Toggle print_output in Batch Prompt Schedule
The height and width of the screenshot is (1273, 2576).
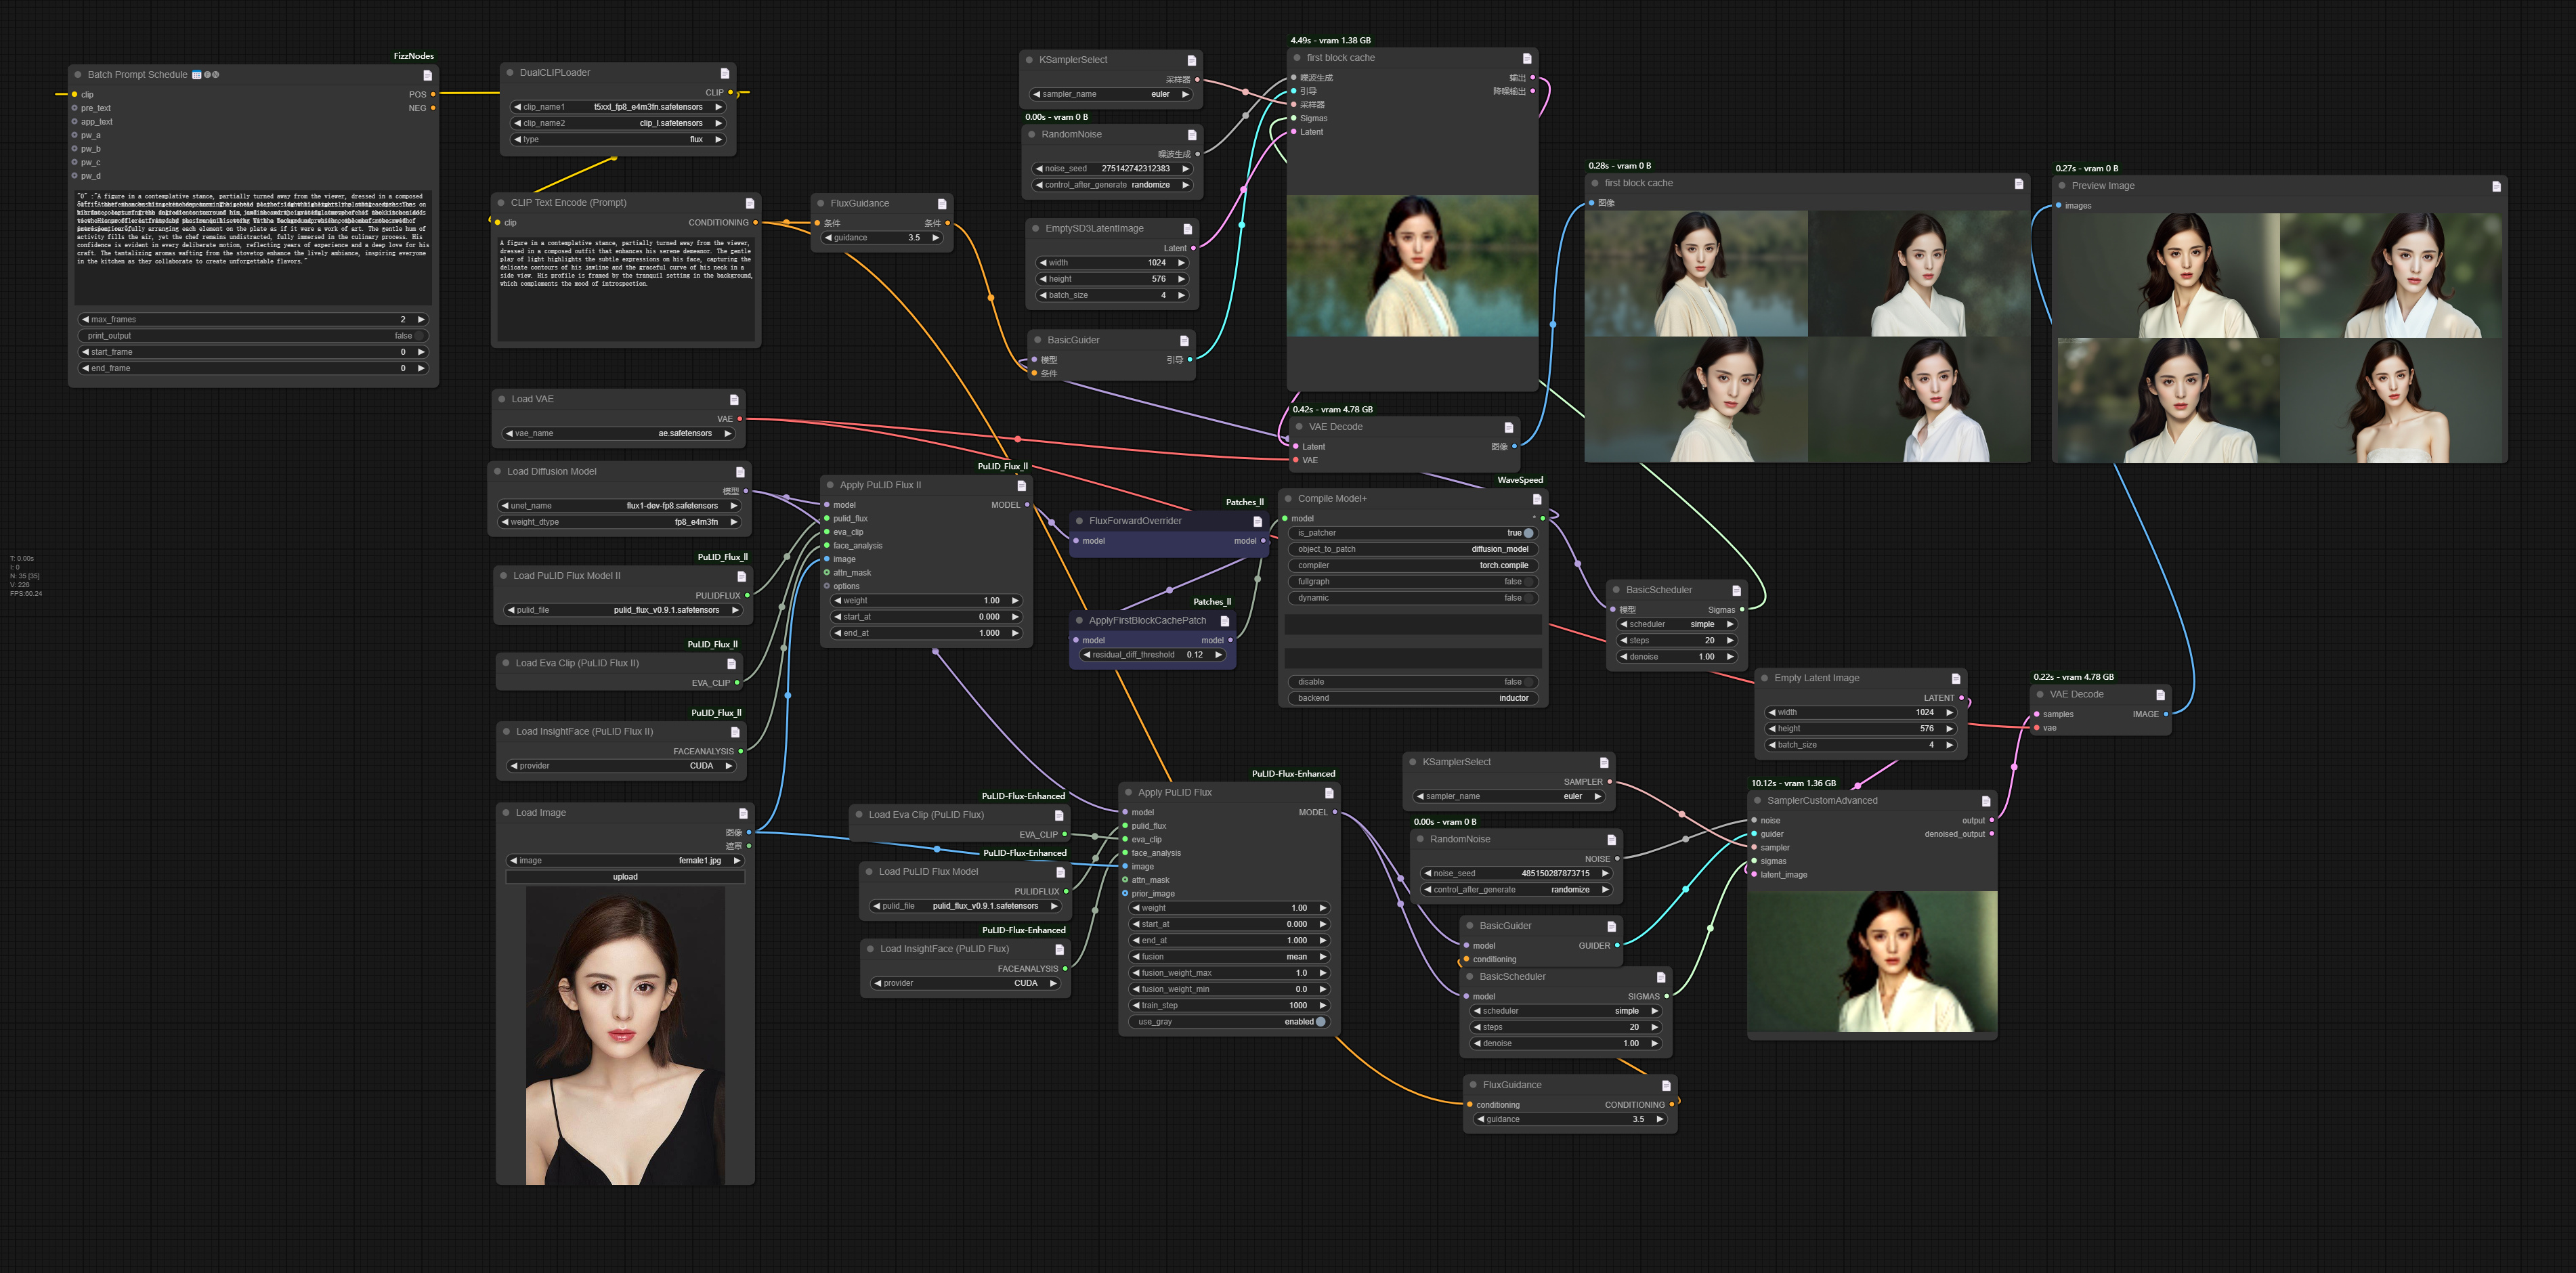(x=253, y=336)
